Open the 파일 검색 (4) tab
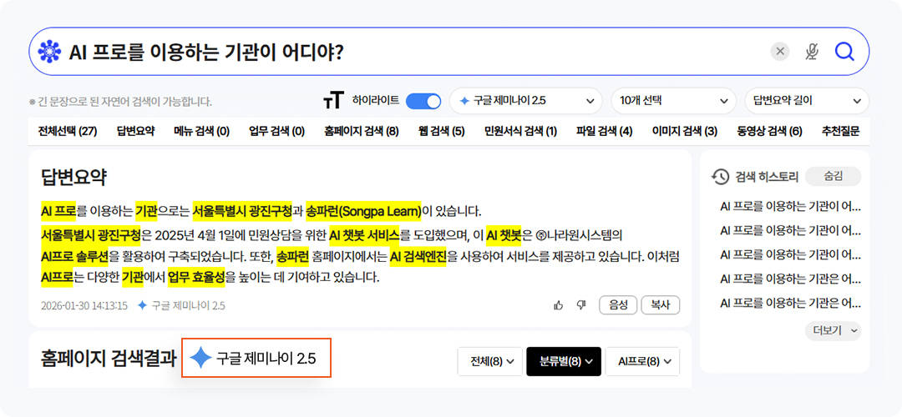Image resolution: width=902 pixels, height=417 pixels. pyautogui.click(x=604, y=132)
